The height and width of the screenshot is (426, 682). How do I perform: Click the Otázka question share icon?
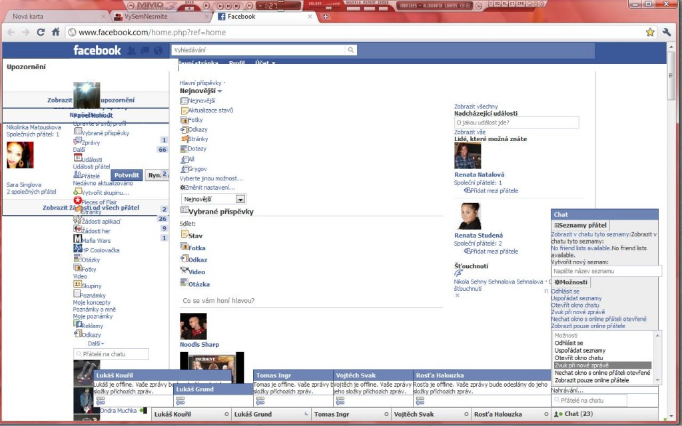[x=184, y=283]
